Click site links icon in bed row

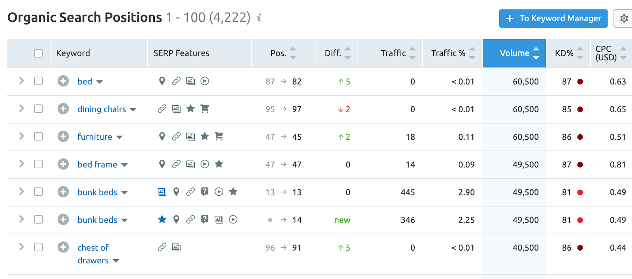[176, 81]
